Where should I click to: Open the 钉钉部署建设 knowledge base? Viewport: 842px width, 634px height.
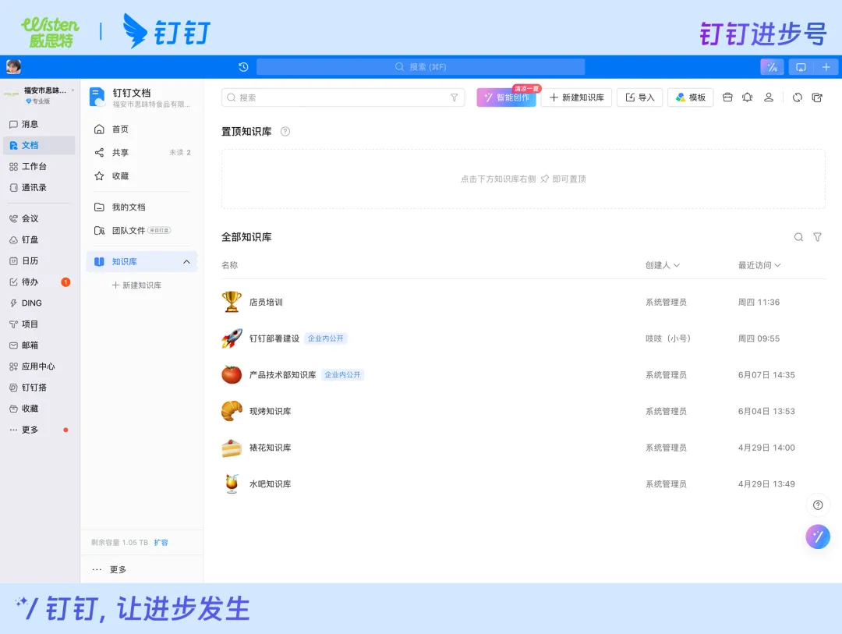point(524,338)
